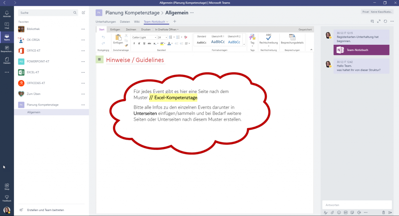
Task: Click the emoji smiley icon
Action: 339,212
